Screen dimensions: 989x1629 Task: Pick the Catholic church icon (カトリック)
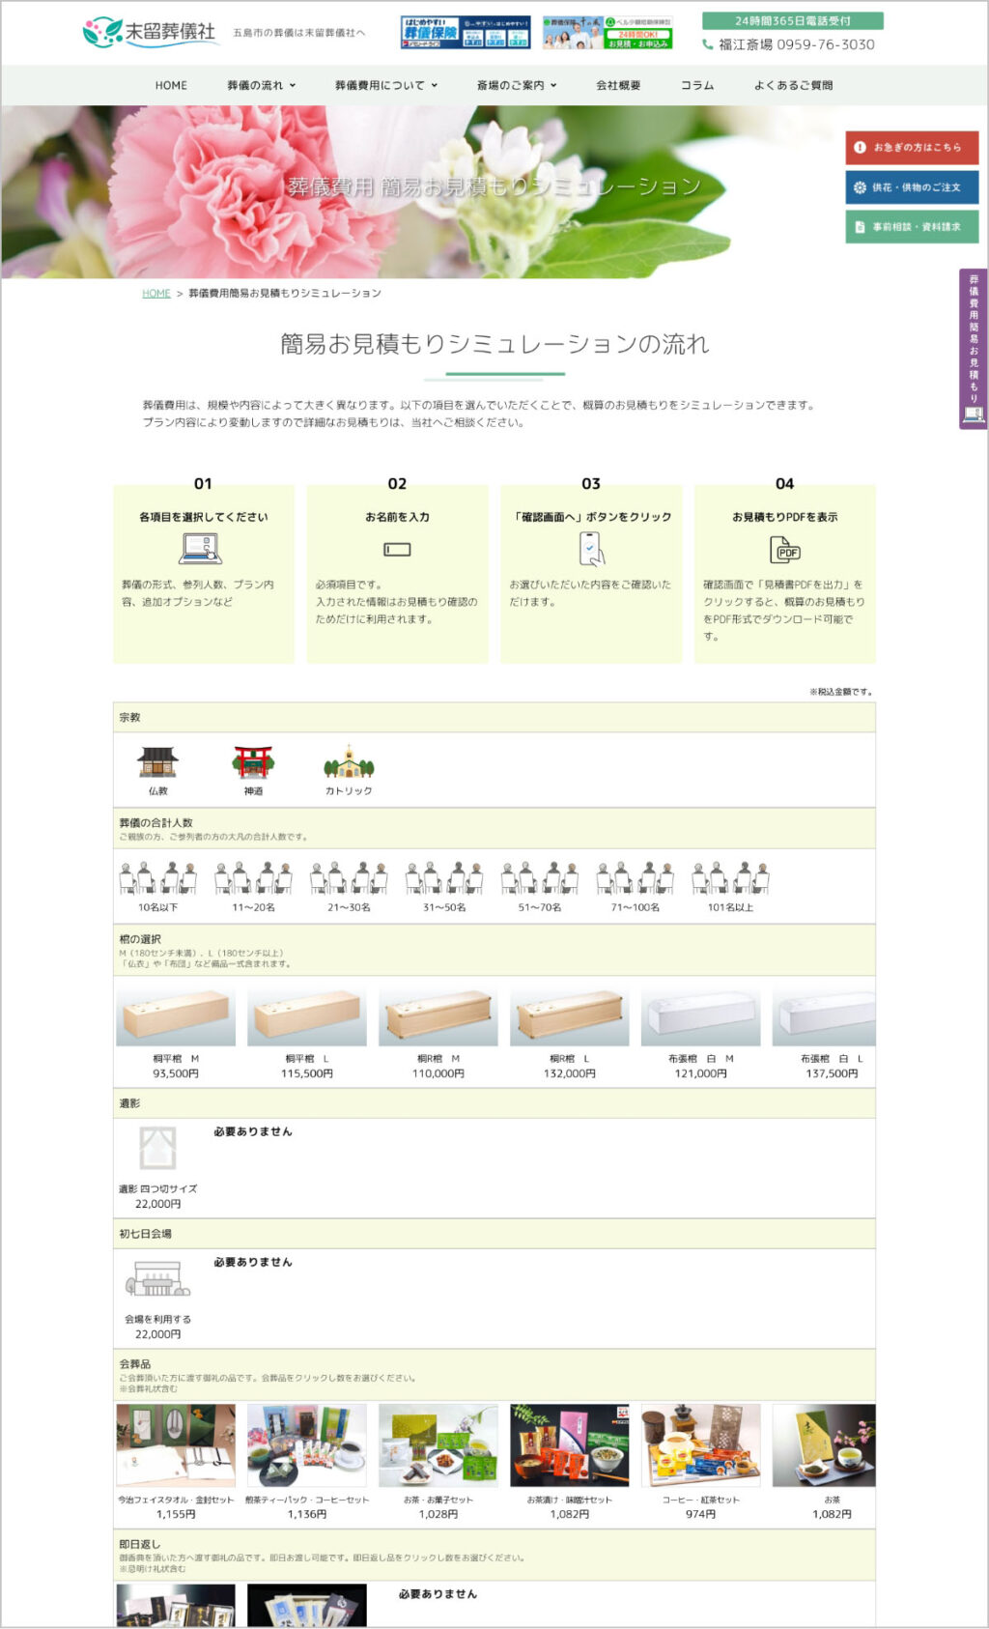349,762
